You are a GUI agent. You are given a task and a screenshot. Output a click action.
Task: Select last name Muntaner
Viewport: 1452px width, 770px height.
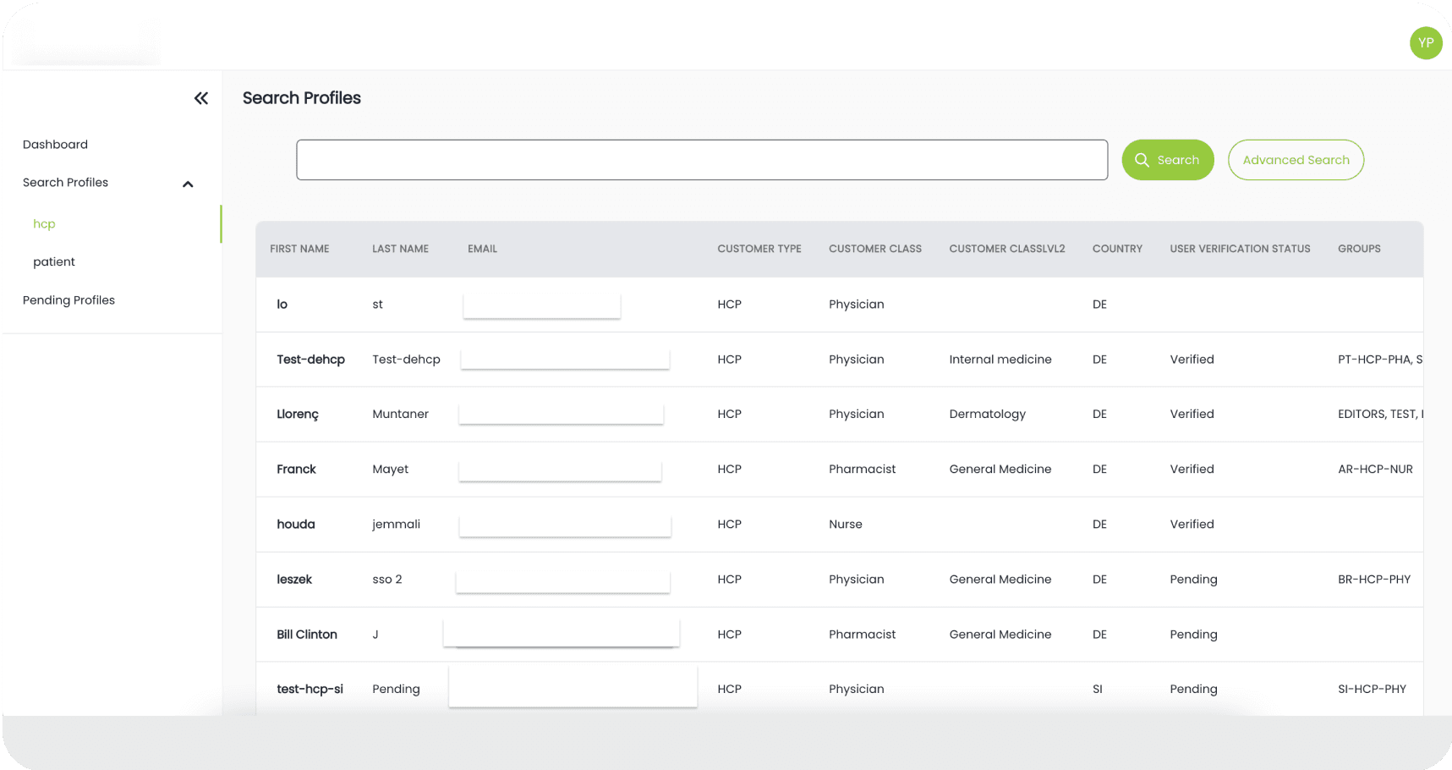click(400, 415)
